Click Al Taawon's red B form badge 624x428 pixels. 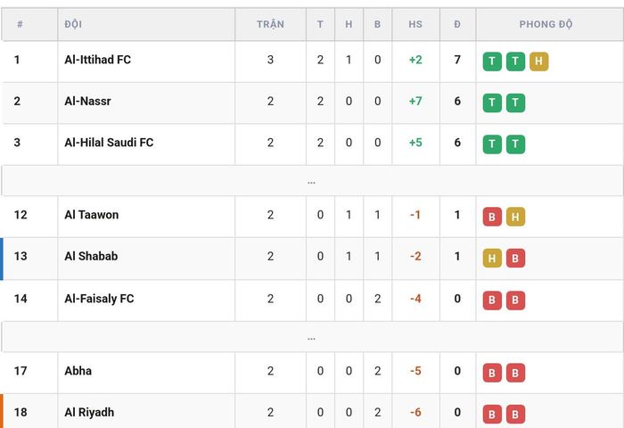[x=492, y=217]
